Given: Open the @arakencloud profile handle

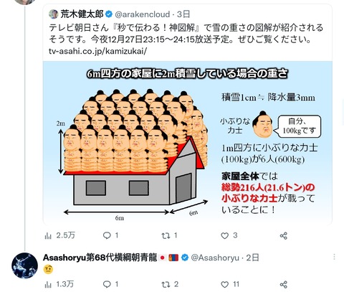Looking at the screenshot, I should pos(143,14).
